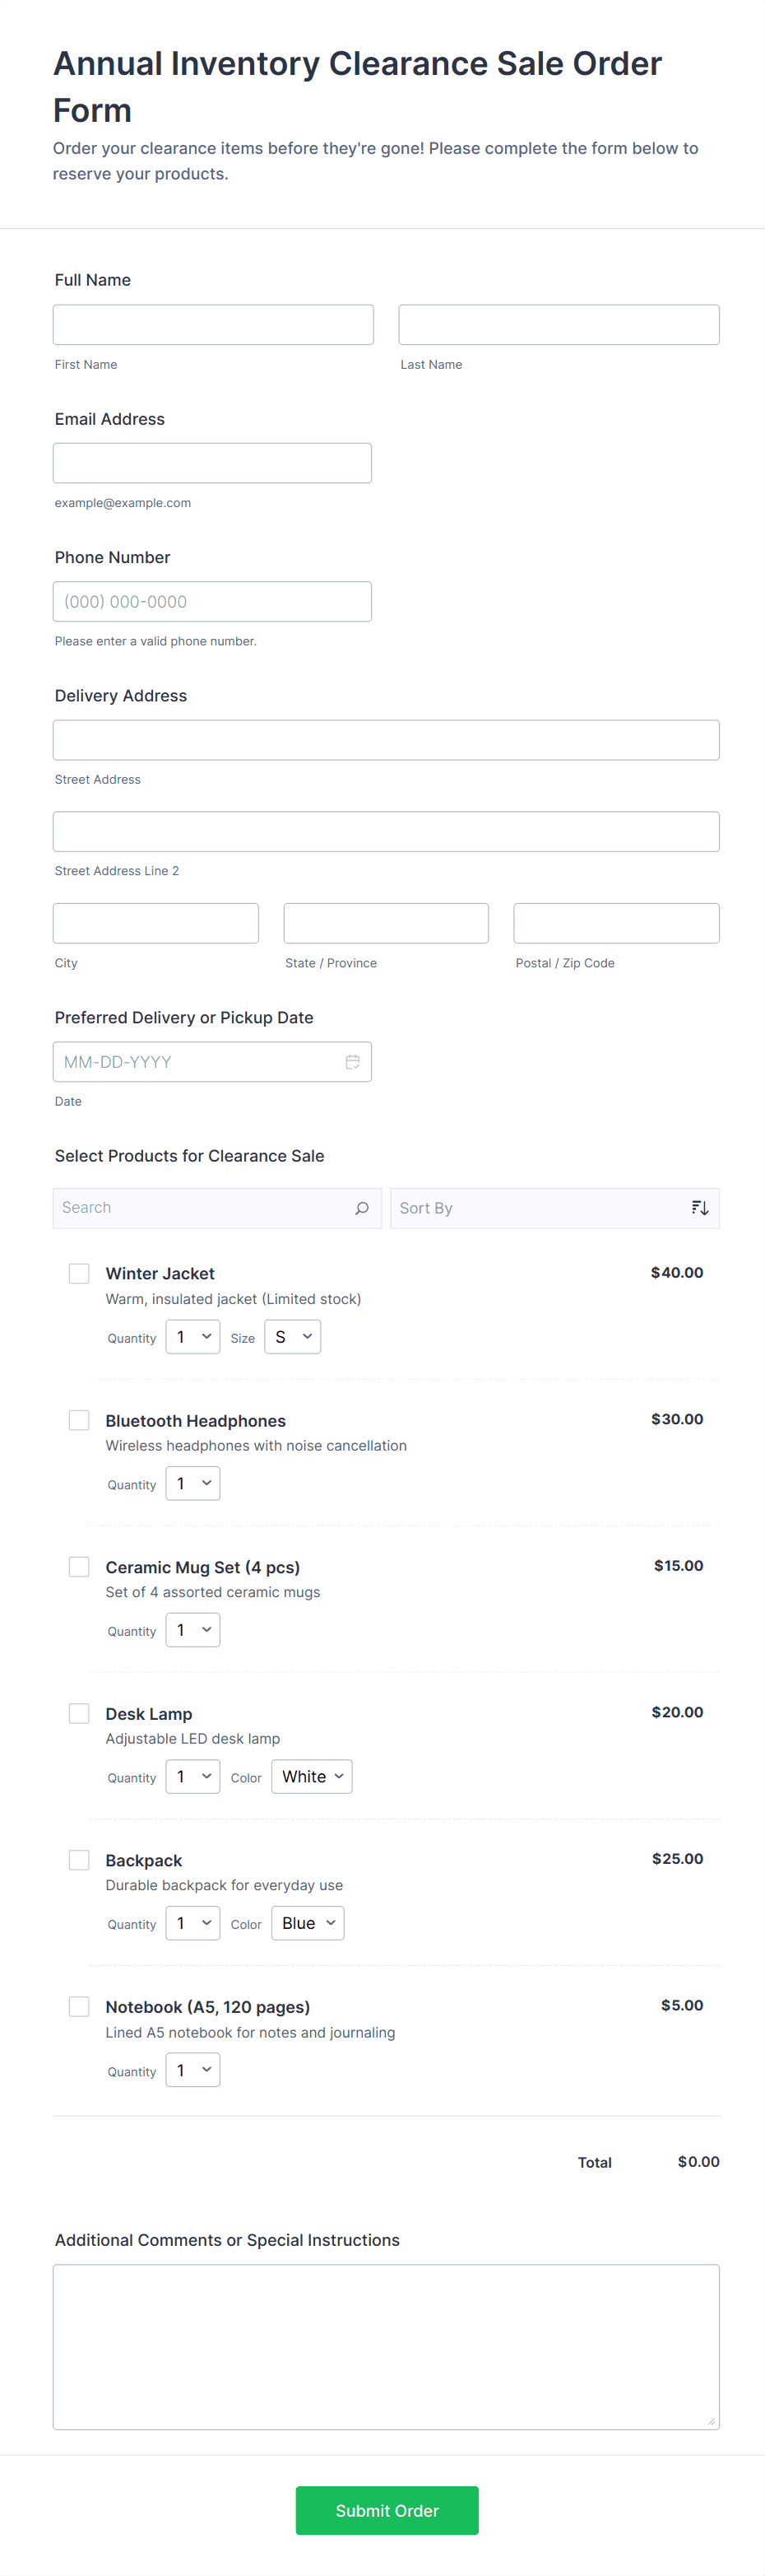765x2576 pixels.
Task: Click the textarea resize handle in comments box
Action: [x=711, y=2420]
